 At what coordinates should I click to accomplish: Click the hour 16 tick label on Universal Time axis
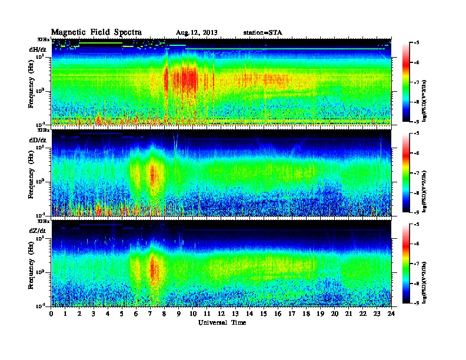(278, 314)
